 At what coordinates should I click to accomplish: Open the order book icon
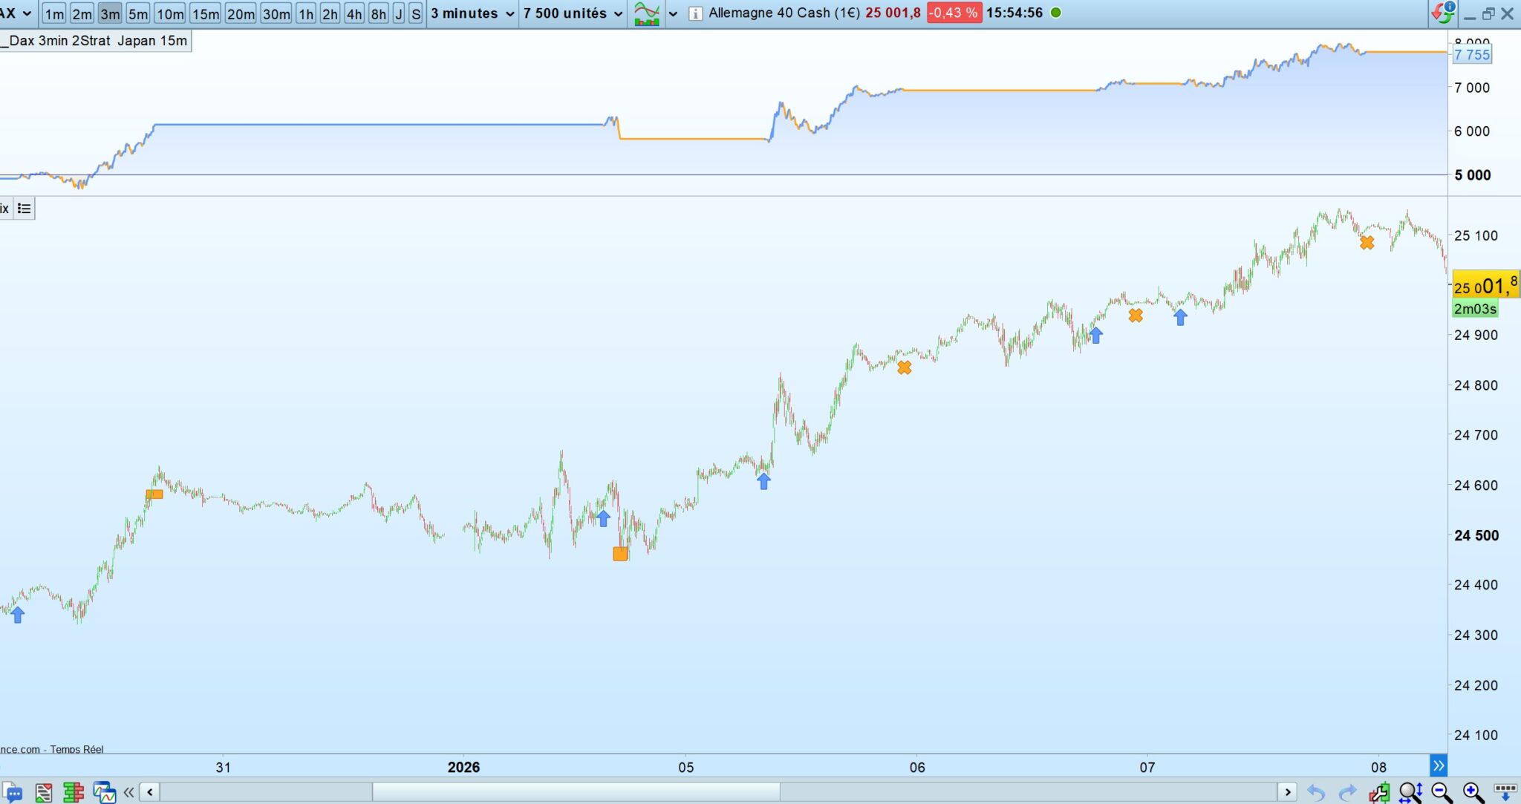pos(74,792)
